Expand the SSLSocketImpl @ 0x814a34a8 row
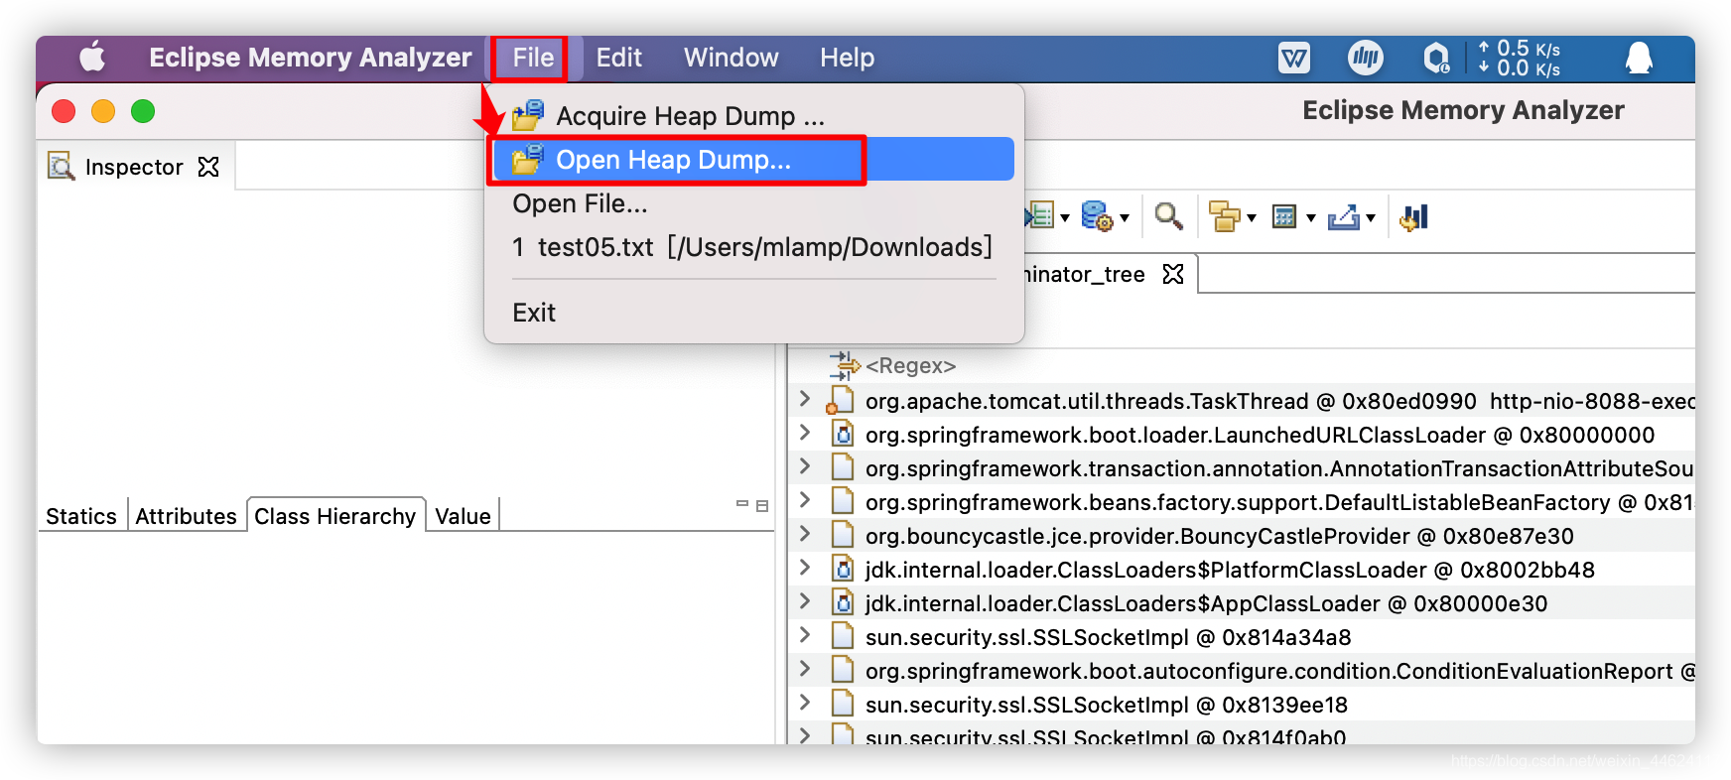The height and width of the screenshot is (780, 1731). click(x=805, y=635)
